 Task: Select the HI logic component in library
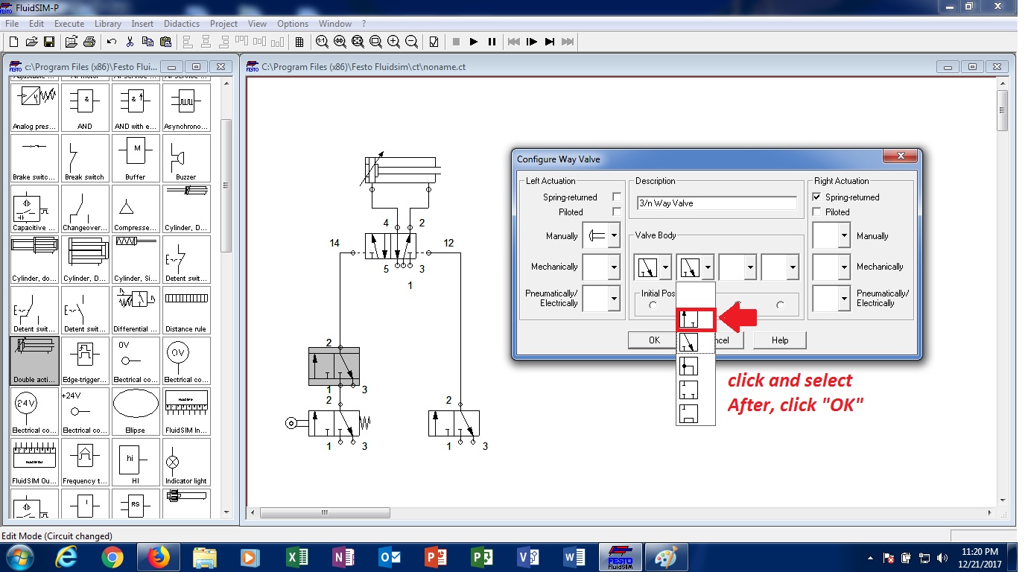pos(136,462)
